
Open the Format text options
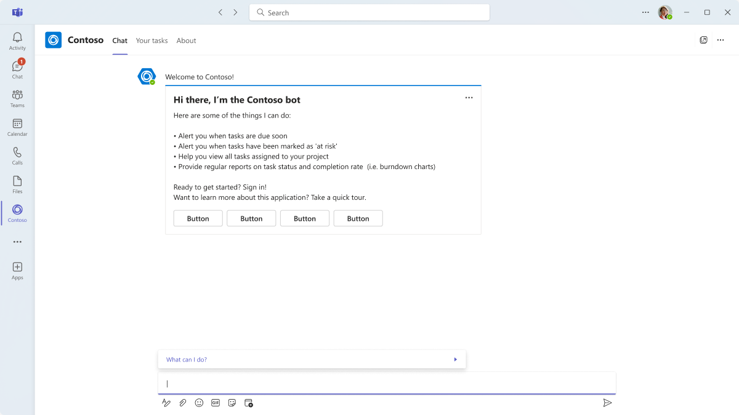166,403
